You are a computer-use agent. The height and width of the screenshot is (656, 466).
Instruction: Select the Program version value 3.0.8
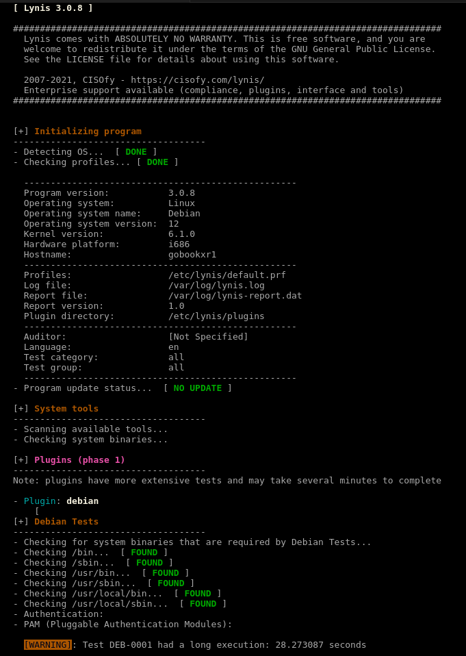181,193
